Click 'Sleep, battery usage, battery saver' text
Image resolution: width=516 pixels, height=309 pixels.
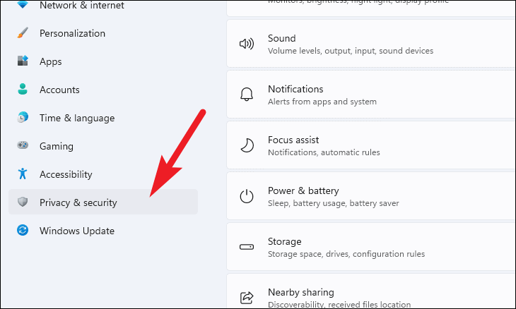point(334,203)
